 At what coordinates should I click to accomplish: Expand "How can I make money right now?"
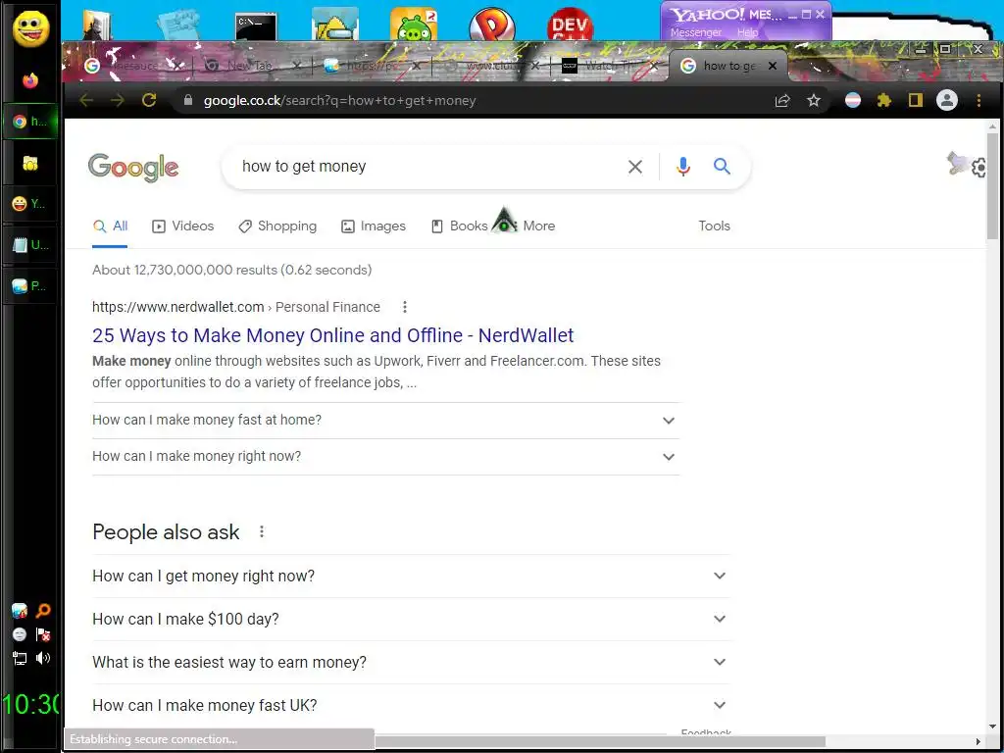[385, 457]
